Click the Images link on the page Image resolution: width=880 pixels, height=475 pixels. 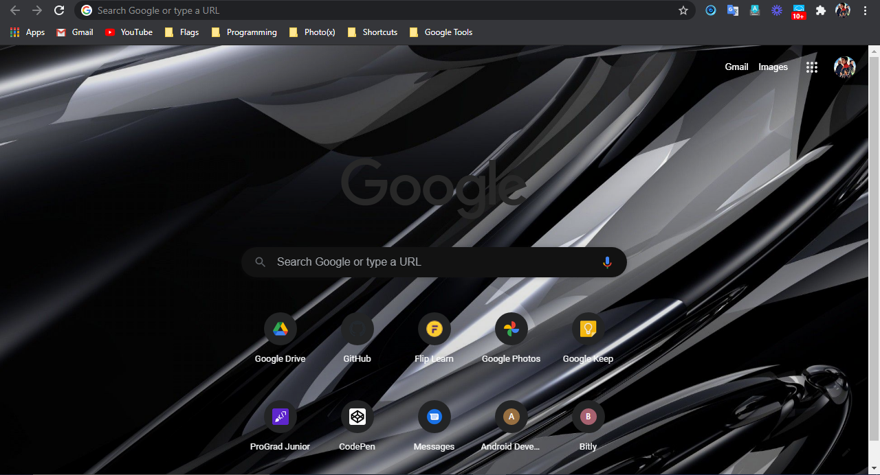[x=773, y=67]
